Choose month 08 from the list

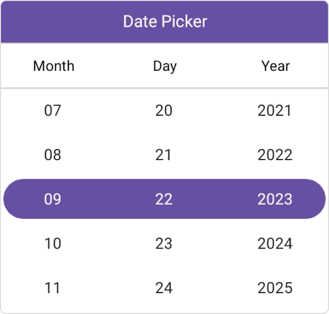coord(53,155)
